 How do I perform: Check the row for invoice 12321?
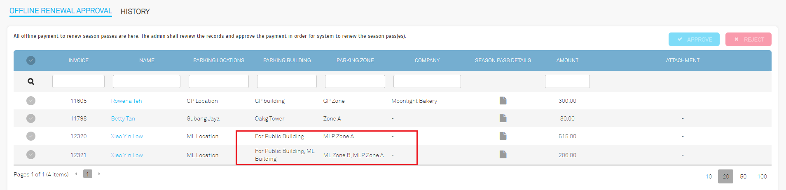point(31,155)
